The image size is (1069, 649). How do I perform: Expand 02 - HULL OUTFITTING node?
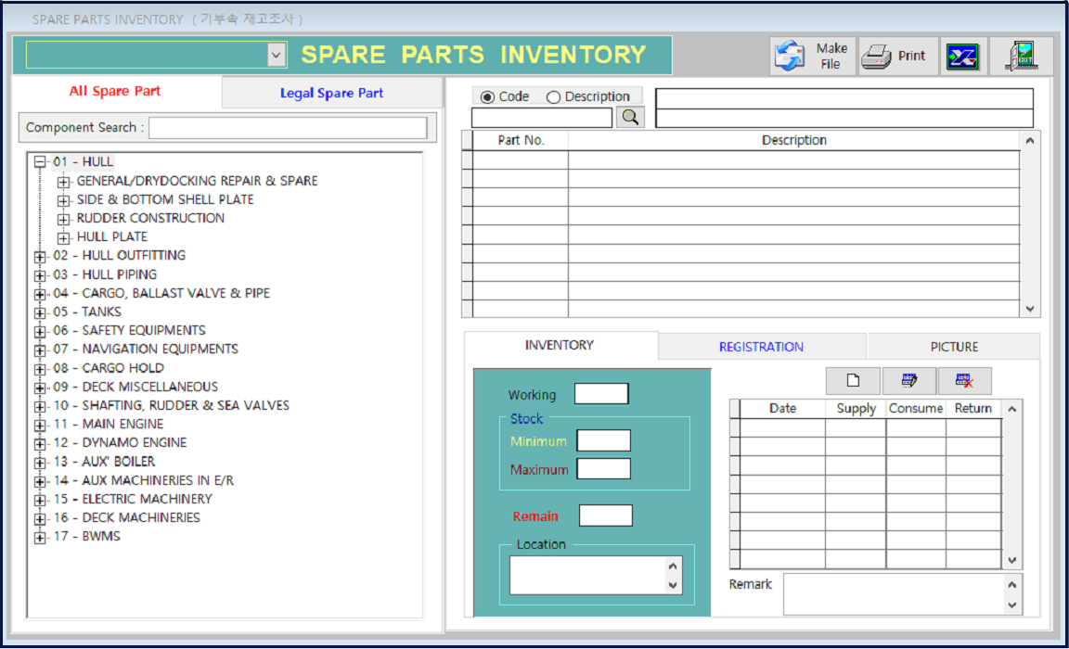[40, 257]
